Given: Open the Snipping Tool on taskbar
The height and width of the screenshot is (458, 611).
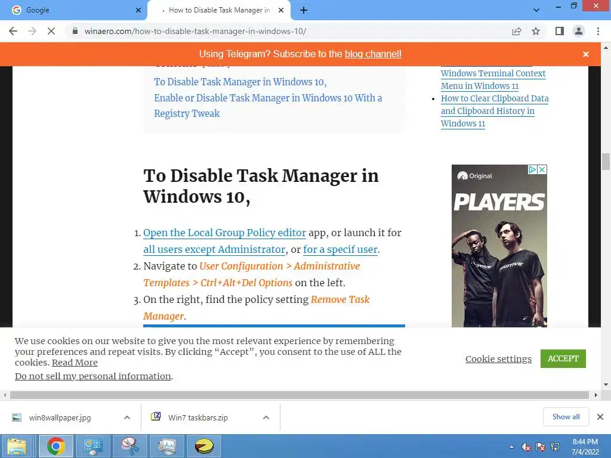Looking at the screenshot, I should click(x=129, y=446).
